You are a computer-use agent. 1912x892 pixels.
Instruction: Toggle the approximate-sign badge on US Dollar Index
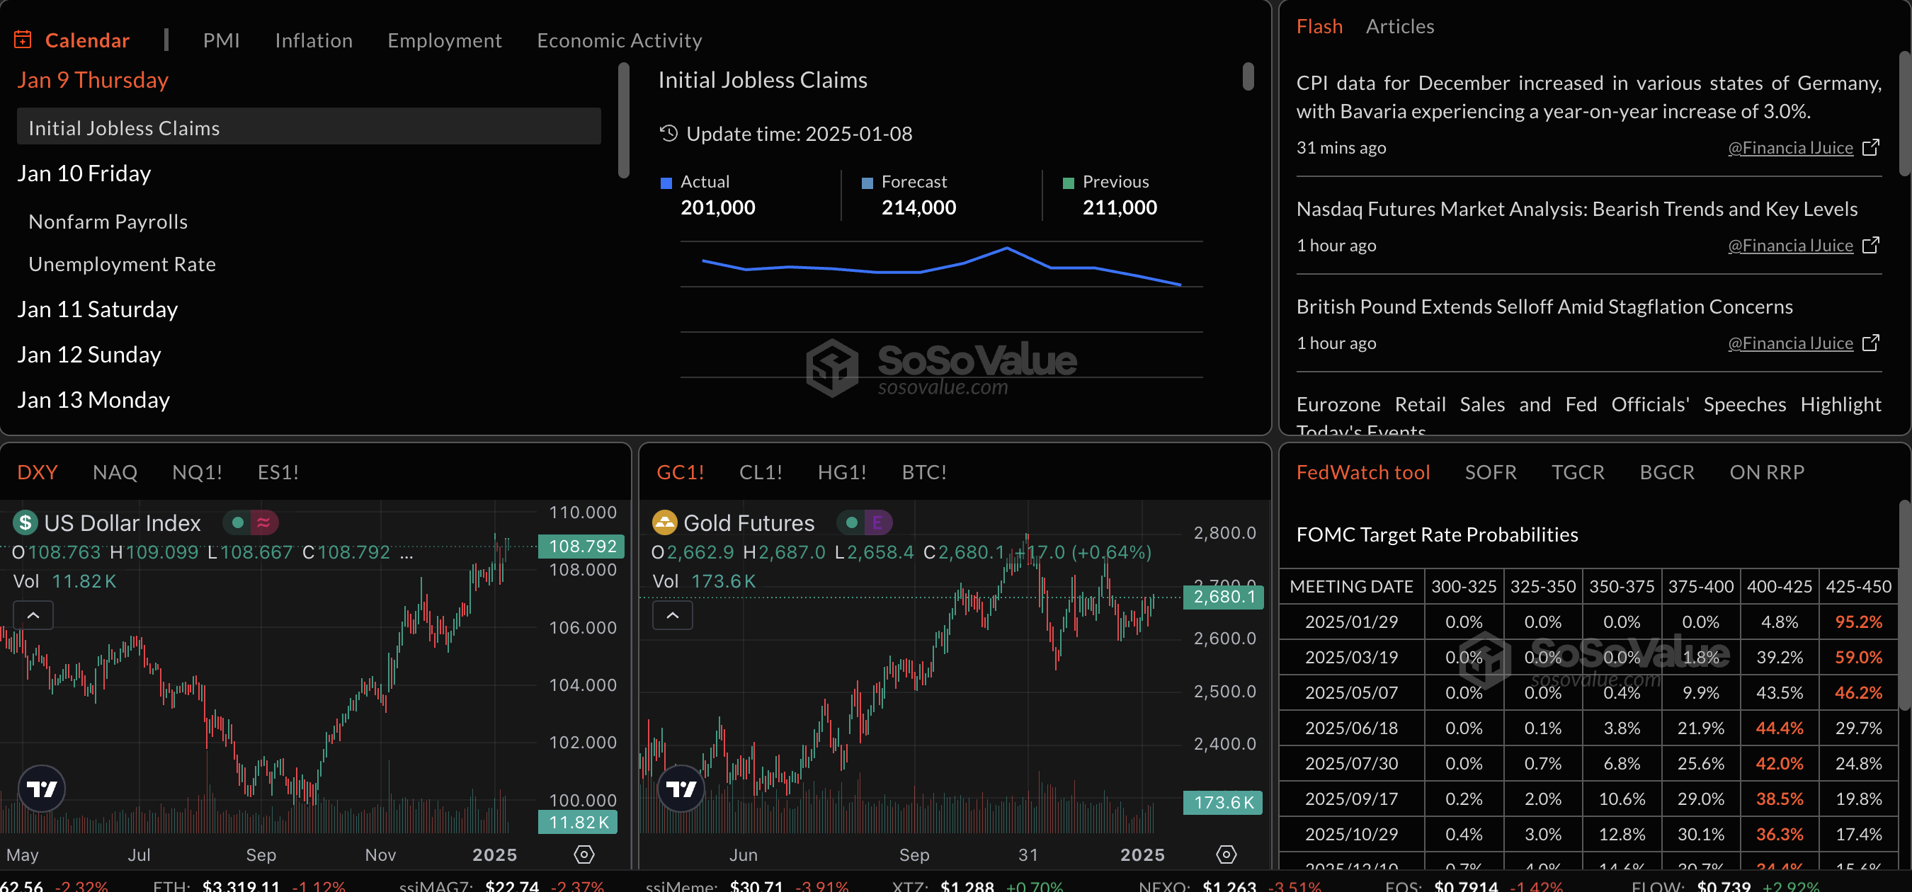tap(263, 522)
